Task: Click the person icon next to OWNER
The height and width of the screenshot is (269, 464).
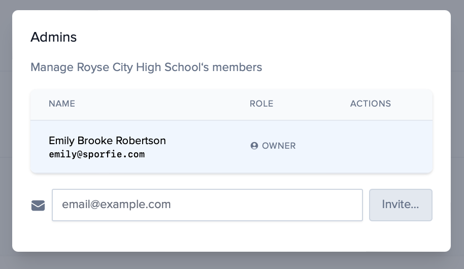Action: point(254,146)
